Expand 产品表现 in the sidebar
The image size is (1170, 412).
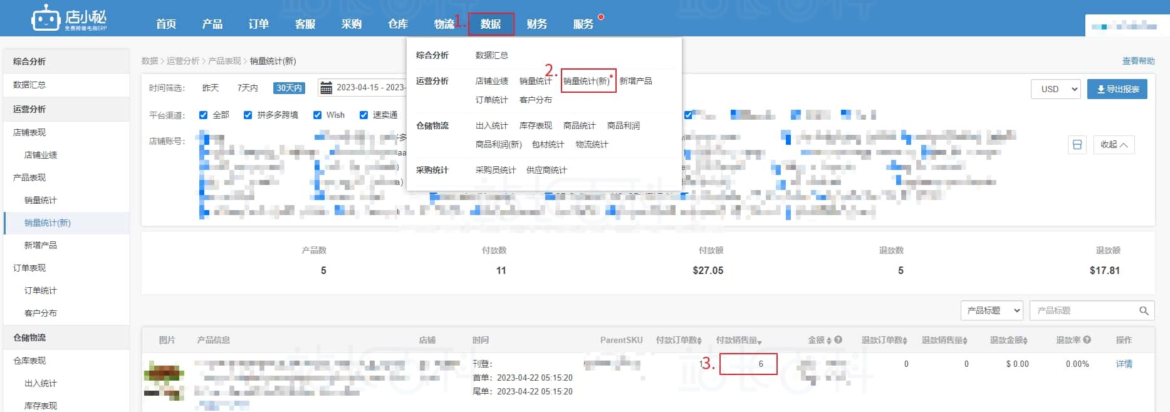tap(29, 177)
